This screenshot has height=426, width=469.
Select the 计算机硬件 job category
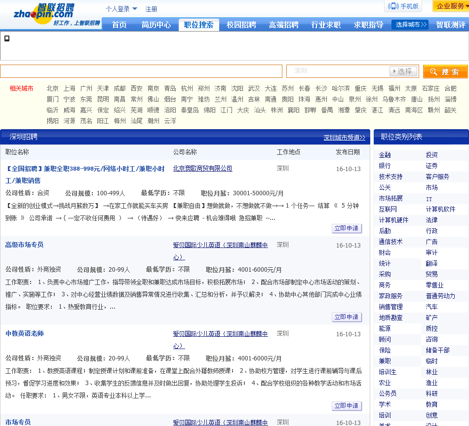coord(393,220)
